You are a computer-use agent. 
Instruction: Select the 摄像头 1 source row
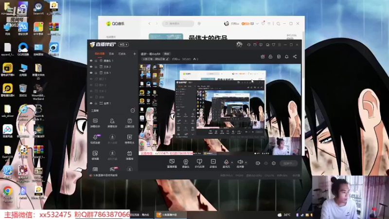[113, 60]
